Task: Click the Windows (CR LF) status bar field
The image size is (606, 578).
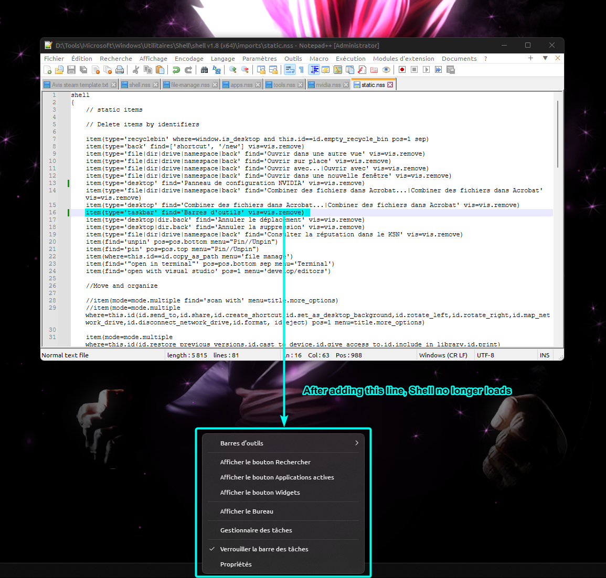Action: point(445,355)
